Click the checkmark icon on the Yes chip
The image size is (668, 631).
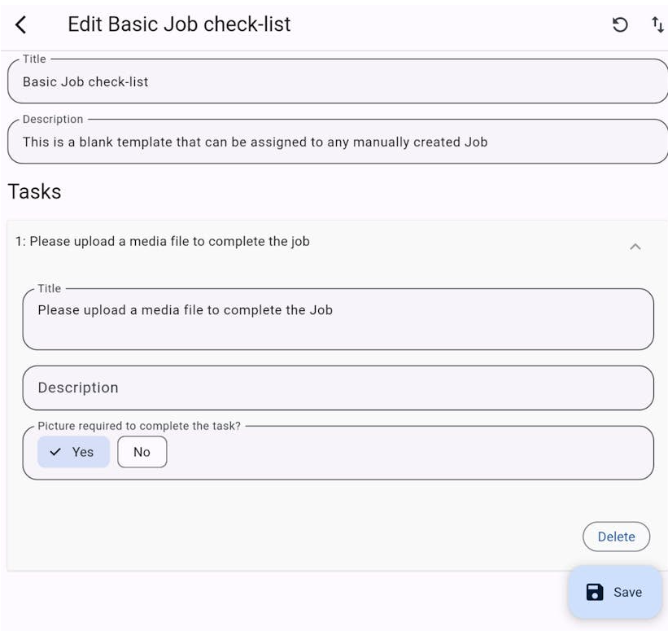tap(55, 452)
